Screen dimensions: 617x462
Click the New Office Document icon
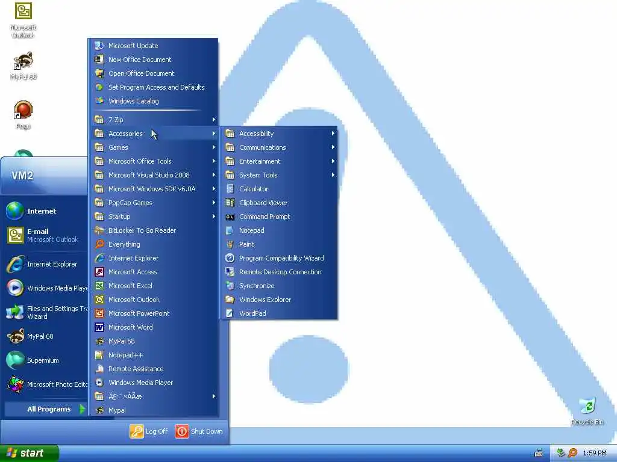99,60
